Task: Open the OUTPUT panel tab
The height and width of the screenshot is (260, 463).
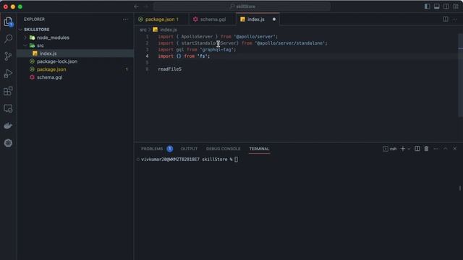Action: tap(189, 149)
